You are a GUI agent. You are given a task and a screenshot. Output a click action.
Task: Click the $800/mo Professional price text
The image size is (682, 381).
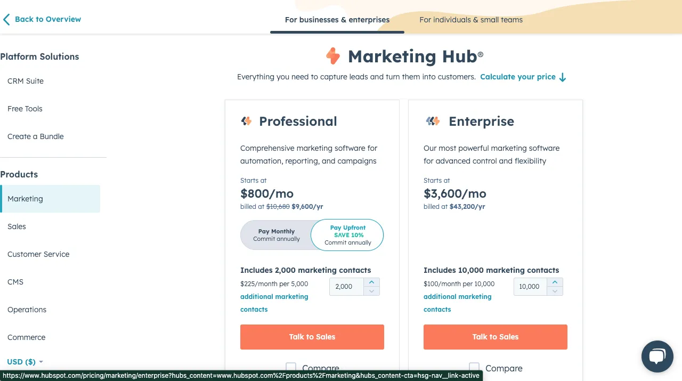coord(267,193)
